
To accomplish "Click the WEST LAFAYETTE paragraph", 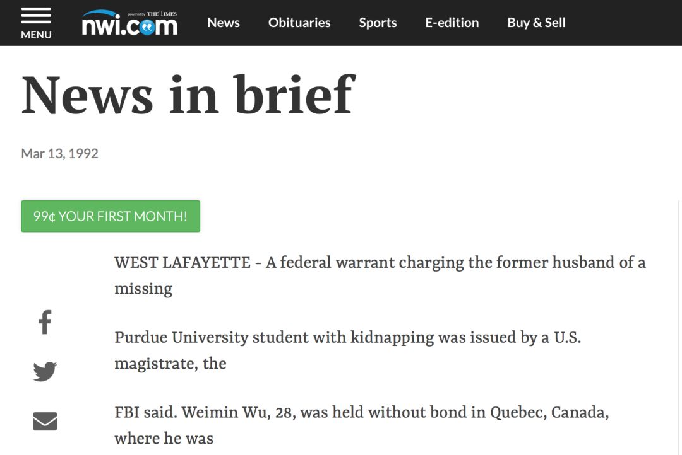I will pyautogui.click(x=380, y=275).
